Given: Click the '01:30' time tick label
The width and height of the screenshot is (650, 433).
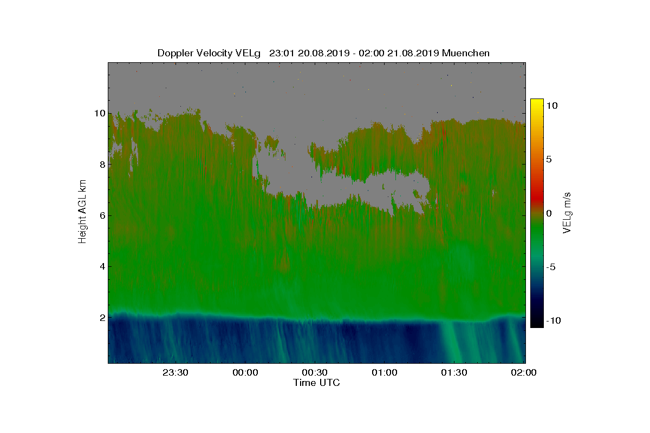Looking at the screenshot, I should 454,372.
